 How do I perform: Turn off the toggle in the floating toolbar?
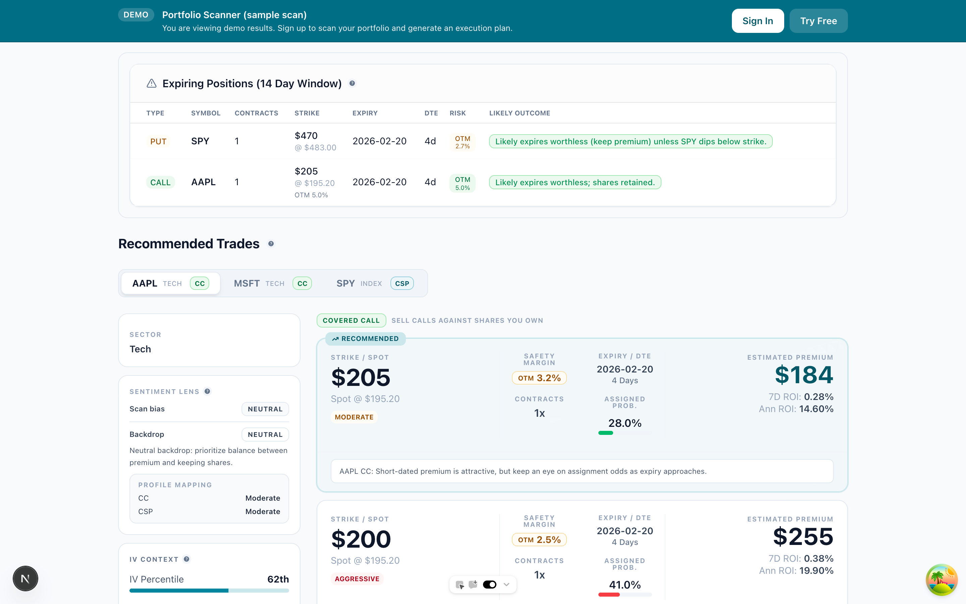pos(490,584)
